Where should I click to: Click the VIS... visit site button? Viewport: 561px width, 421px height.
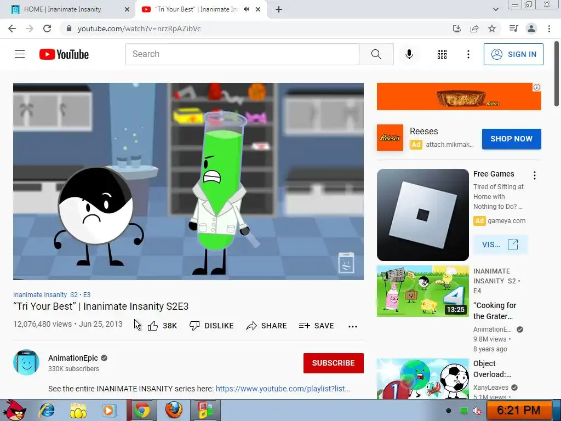click(x=500, y=244)
